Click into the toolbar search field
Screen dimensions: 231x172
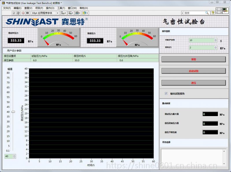194,13
